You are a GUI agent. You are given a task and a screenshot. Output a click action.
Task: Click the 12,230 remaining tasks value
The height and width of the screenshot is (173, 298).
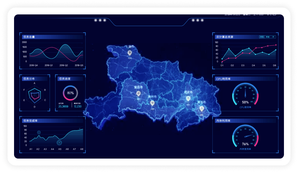pos(78,106)
